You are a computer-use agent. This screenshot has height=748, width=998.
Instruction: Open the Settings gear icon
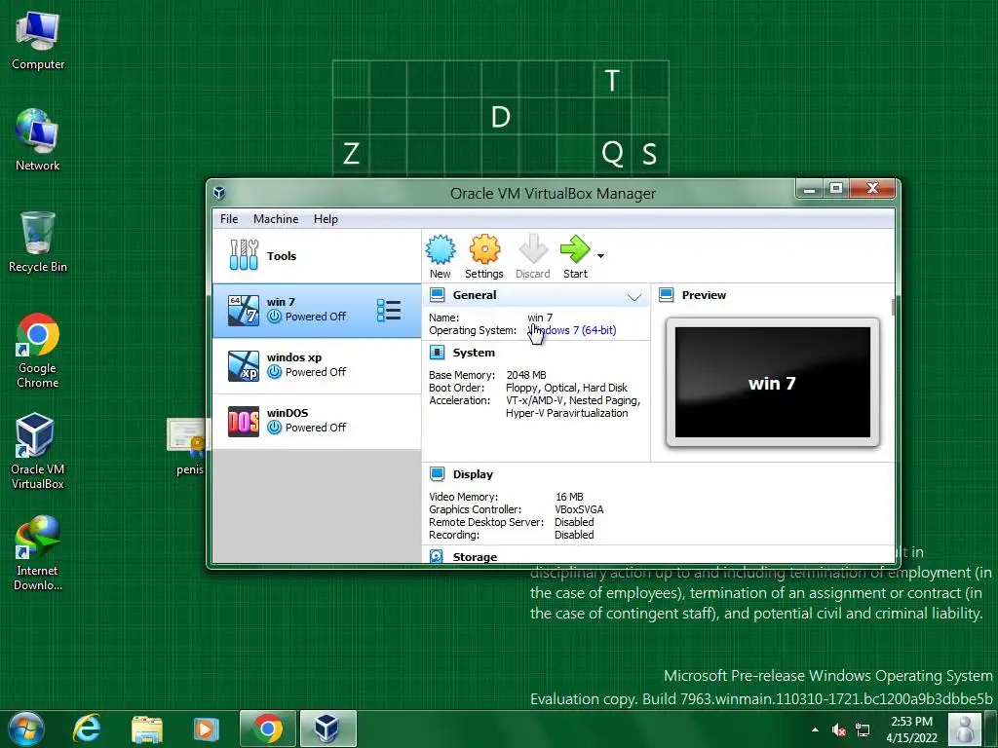pos(484,249)
